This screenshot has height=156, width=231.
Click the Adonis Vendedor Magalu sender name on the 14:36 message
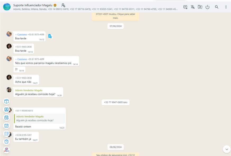[29, 90]
